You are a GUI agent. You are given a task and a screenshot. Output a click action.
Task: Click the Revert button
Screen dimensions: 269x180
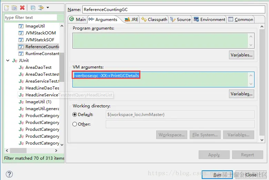tap(247, 155)
